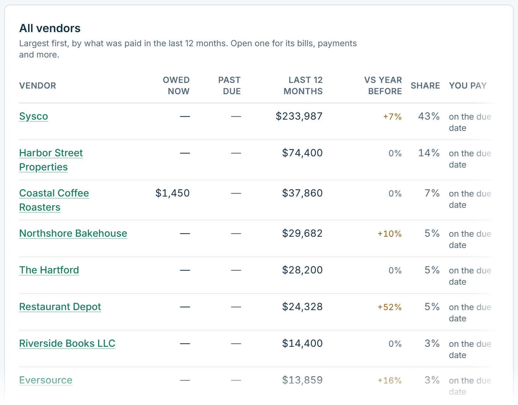Click the VS YEAR BEFORE column header
Screen dimensions: 518x405
click(383, 86)
